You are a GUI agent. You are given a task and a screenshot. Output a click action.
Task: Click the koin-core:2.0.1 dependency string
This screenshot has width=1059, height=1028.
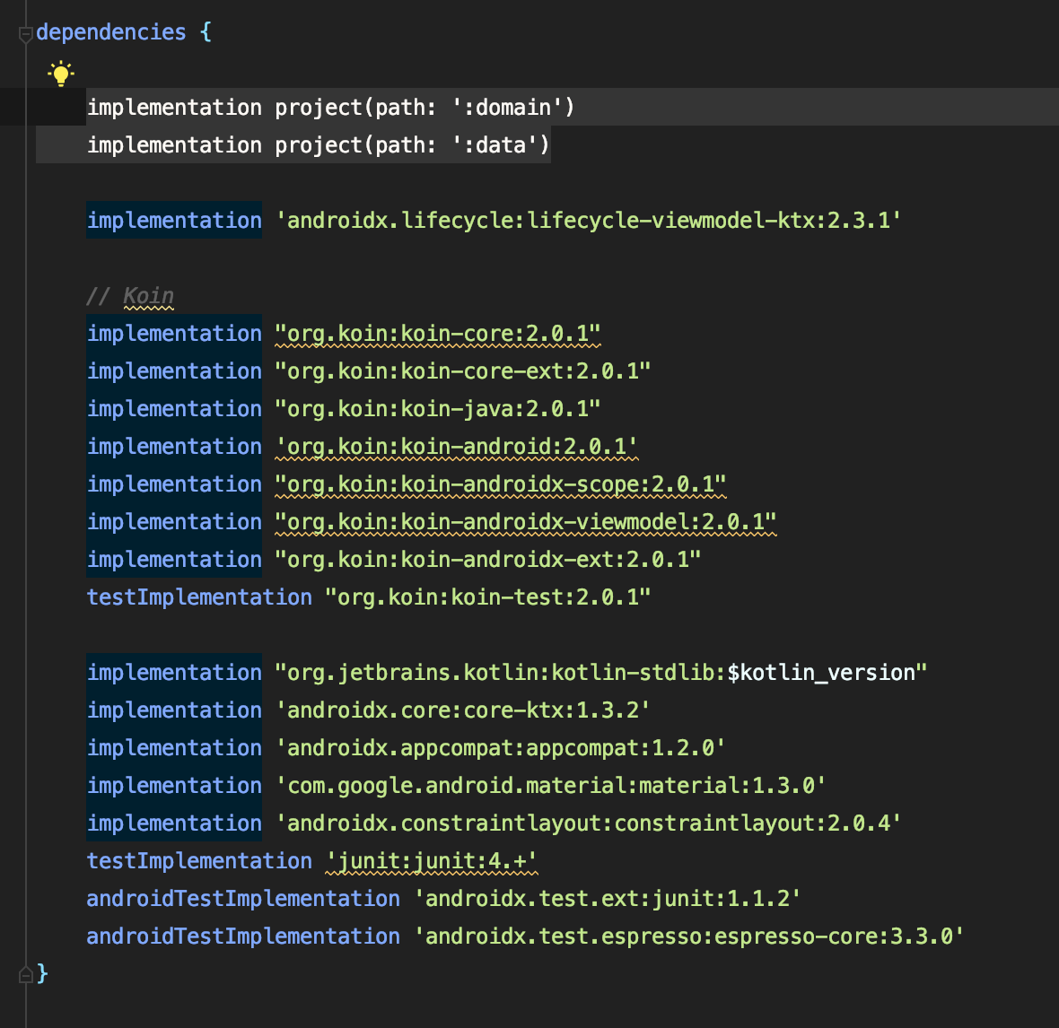pyautogui.click(x=438, y=334)
